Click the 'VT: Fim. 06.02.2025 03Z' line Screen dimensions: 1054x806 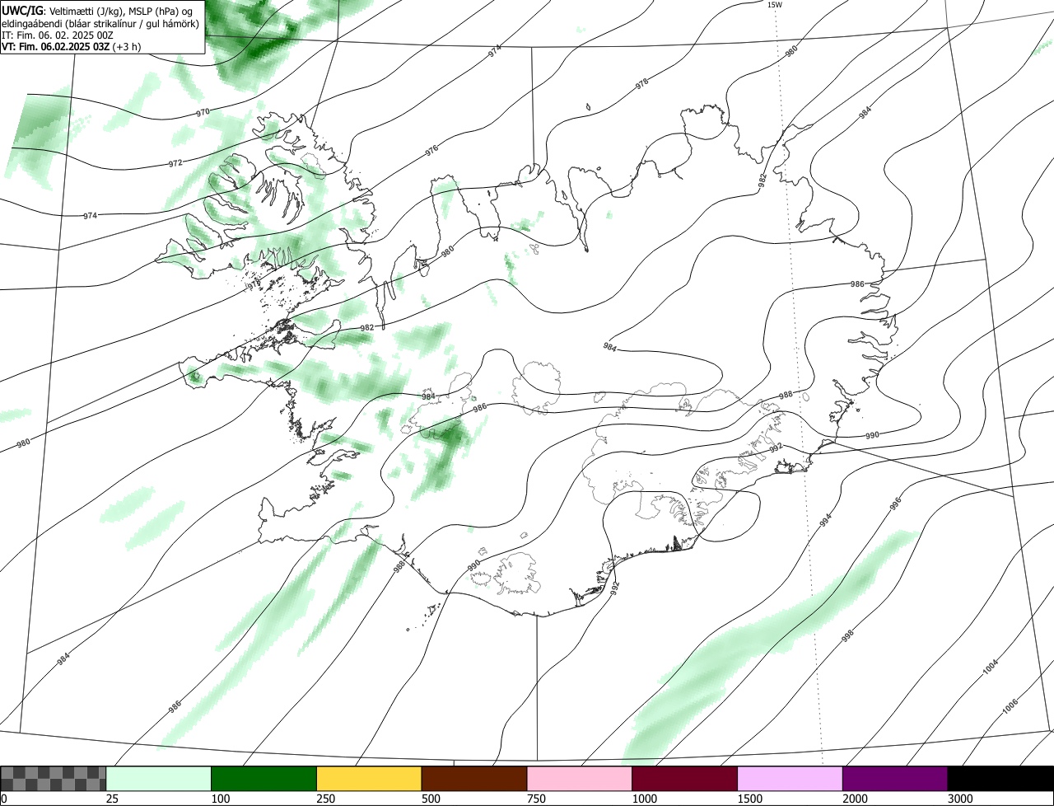coord(71,46)
